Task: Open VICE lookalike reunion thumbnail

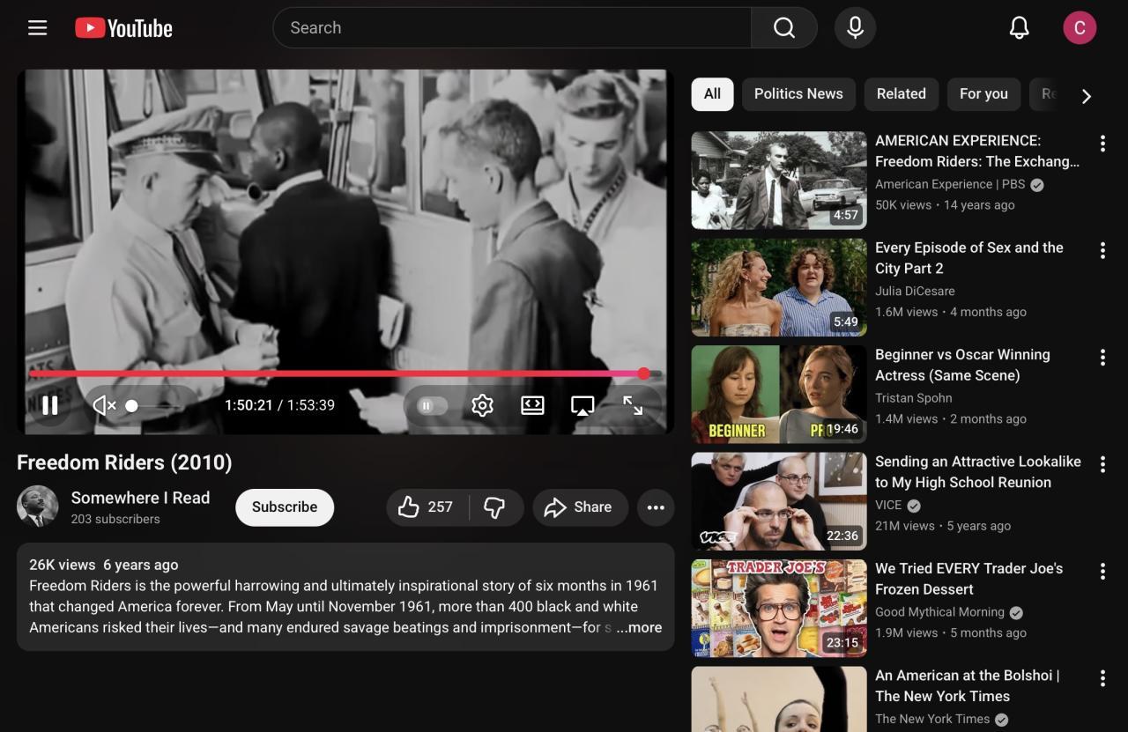Action: (779, 501)
